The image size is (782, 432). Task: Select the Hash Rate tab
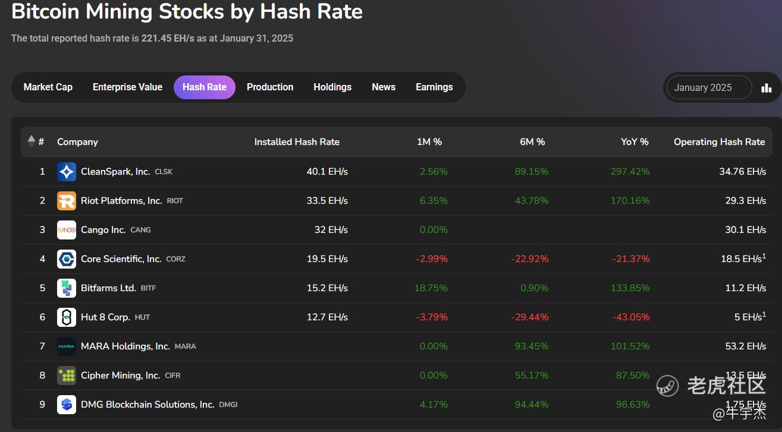205,87
